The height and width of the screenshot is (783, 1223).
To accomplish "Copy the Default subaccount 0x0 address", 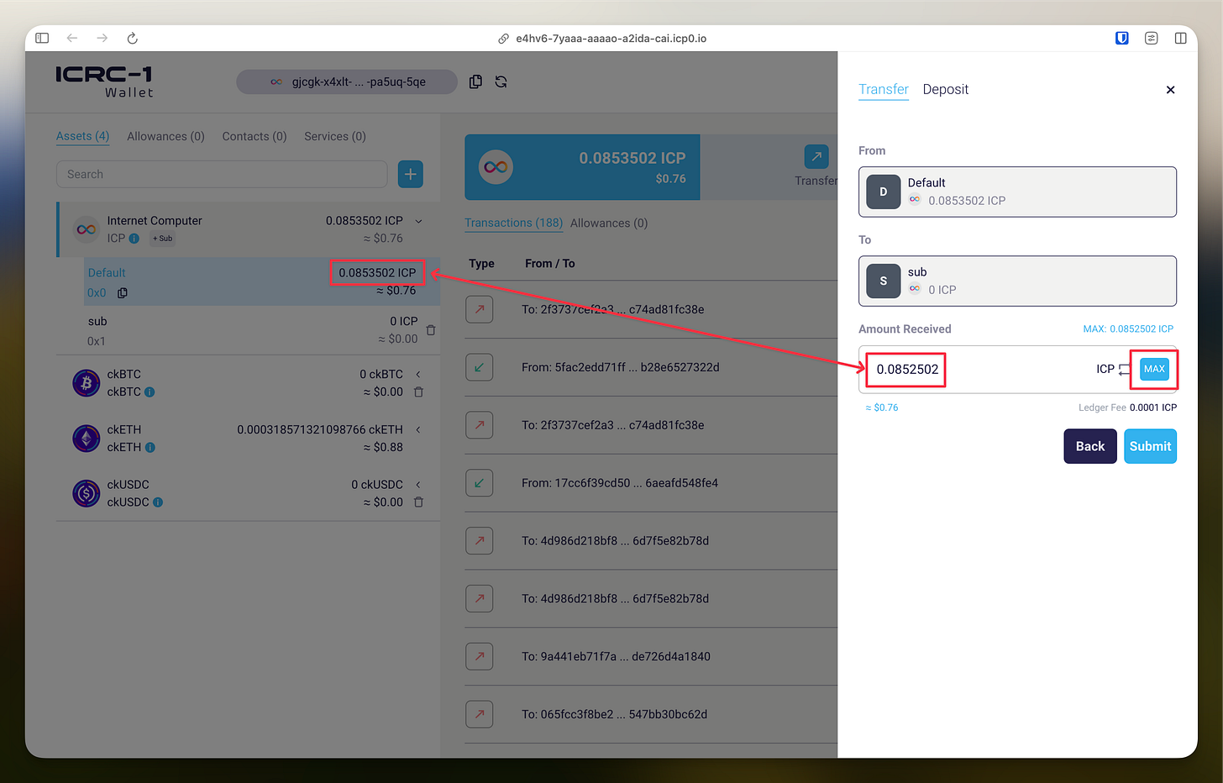I will (123, 292).
